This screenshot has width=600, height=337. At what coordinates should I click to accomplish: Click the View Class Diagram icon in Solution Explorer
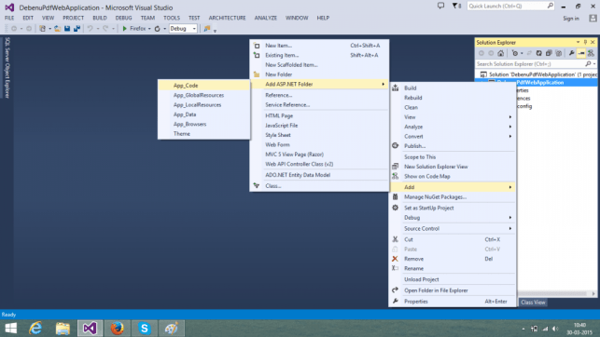[591, 53]
